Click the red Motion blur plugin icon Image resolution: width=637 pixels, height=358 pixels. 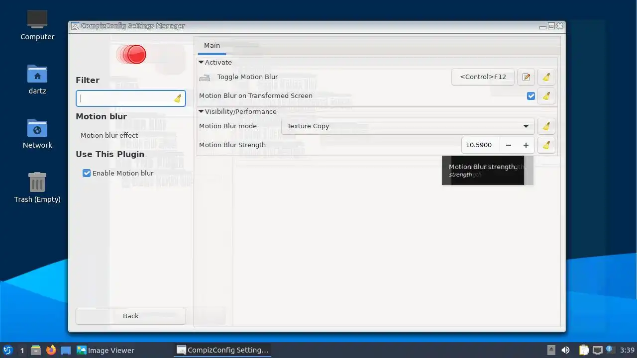tap(132, 54)
